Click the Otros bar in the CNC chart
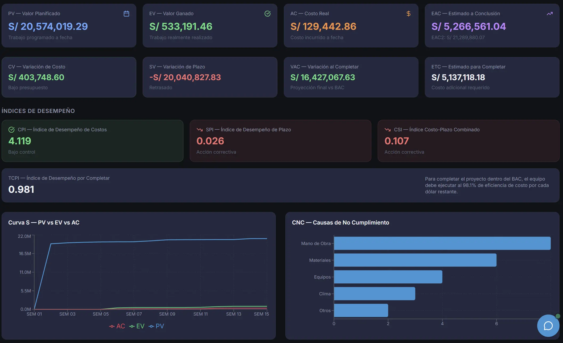563x343 pixels. coord(361,311)
